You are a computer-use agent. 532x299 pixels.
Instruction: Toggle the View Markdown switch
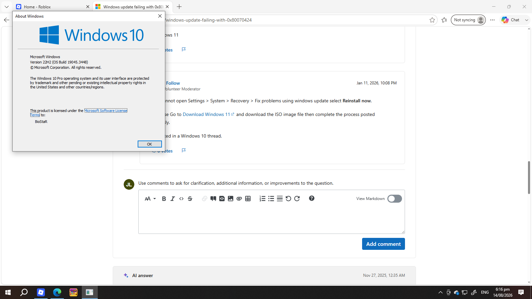coord(395,199)
